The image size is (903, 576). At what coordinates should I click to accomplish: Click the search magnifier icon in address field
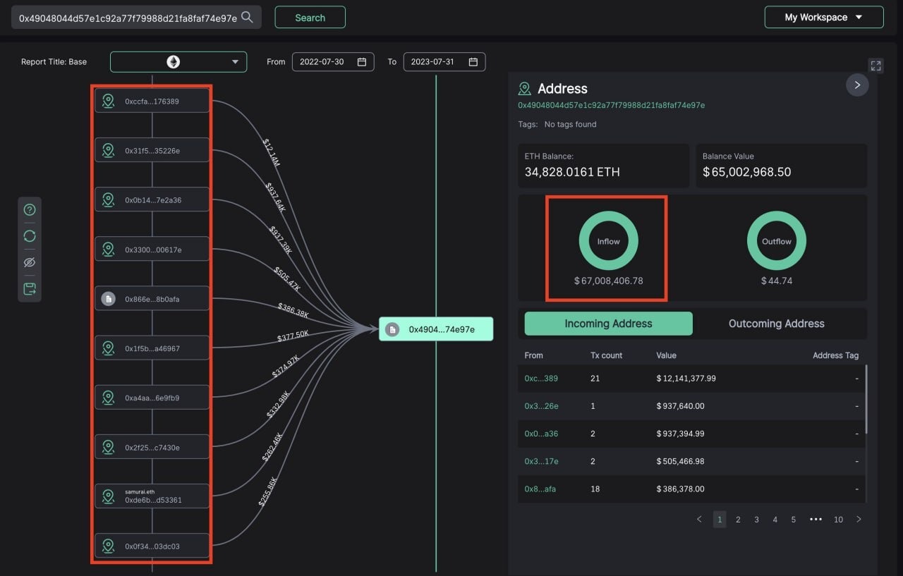coord(246,16)
